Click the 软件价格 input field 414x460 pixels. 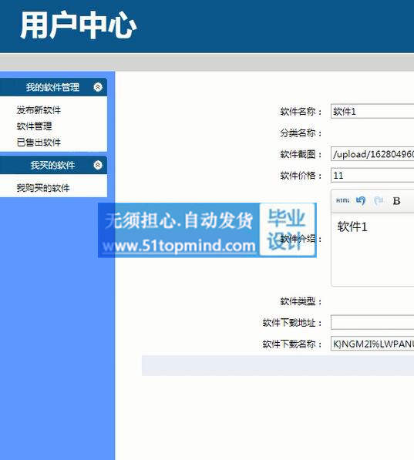(x=372, y=175)
